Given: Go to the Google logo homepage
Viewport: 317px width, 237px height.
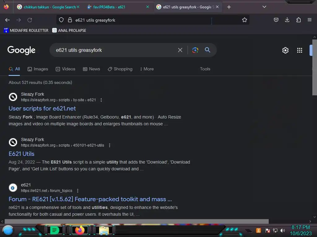Looking at the screenshot, I should [x=21, y=50].
